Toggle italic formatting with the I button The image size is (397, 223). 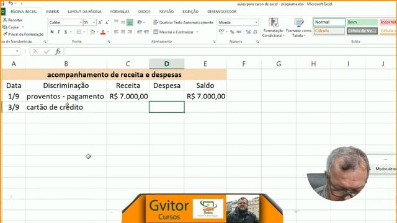(59, 32)
